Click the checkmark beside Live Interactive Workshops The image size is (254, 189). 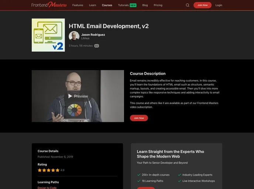tap(179, 181)
